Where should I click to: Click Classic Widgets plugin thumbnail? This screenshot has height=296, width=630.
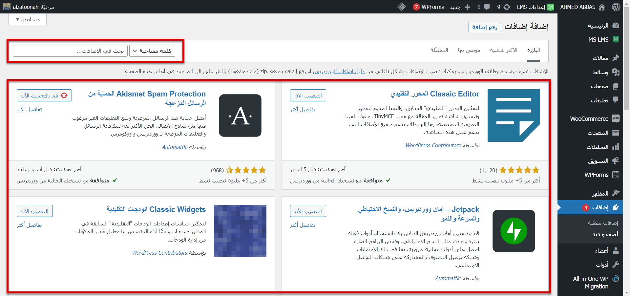click(x=240, y=231)
